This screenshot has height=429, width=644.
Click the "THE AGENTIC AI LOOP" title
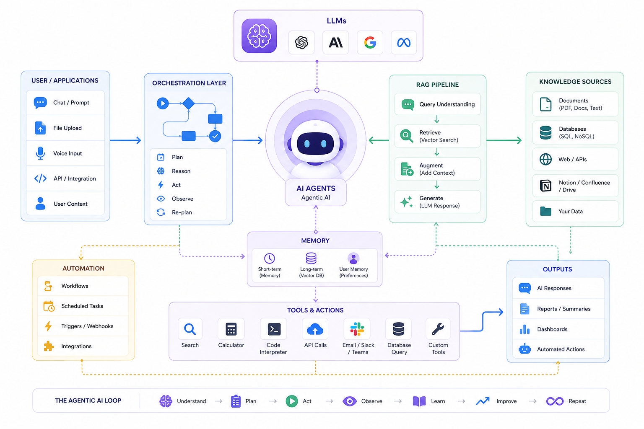[x=88, y=401]
